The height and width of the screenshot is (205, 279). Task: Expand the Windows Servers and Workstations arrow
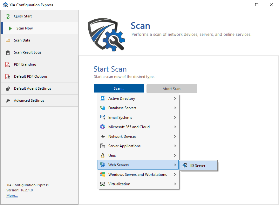[x=175, y=175]
